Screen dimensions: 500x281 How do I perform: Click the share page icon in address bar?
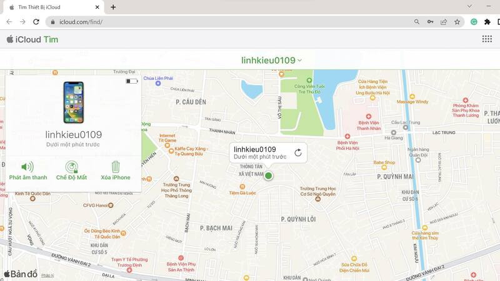click(444, 21)
